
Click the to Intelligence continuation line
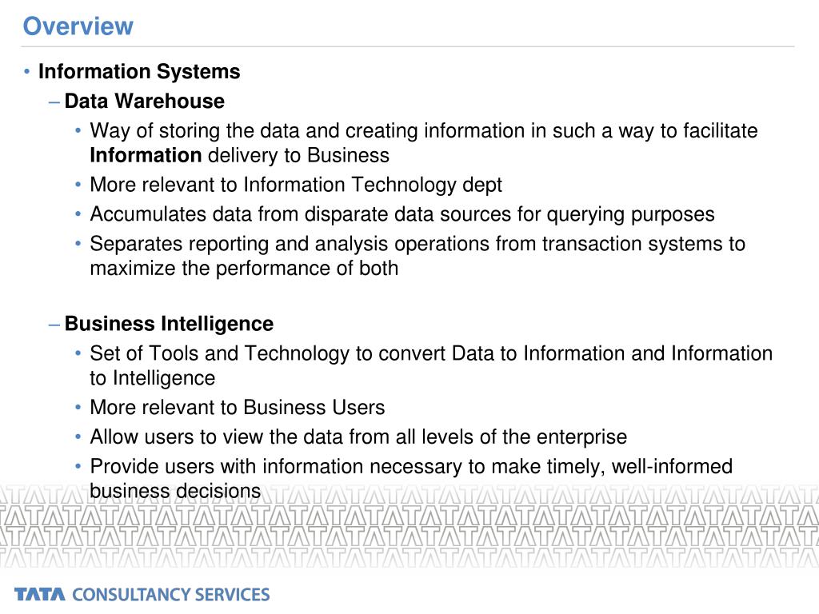[x=153, y=378]
